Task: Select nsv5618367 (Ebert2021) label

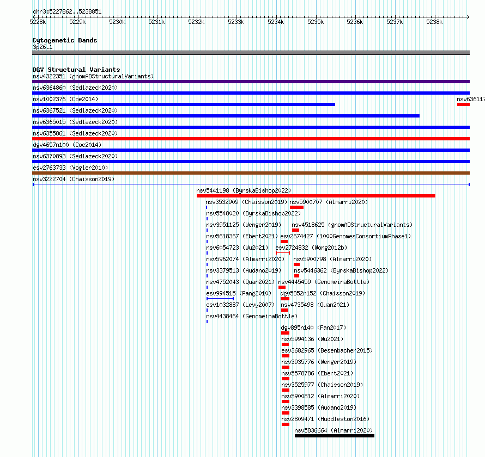Action: click(x=242, y=236)
